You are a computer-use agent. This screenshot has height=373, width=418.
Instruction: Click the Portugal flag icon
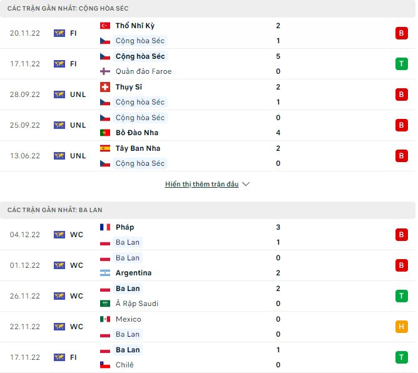(105, 133)
